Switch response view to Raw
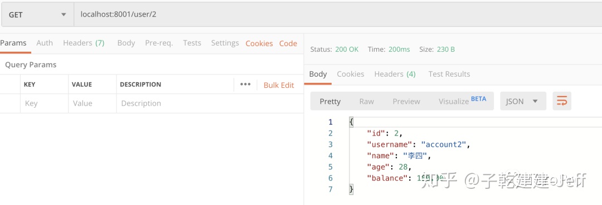 tap(366, 101)
